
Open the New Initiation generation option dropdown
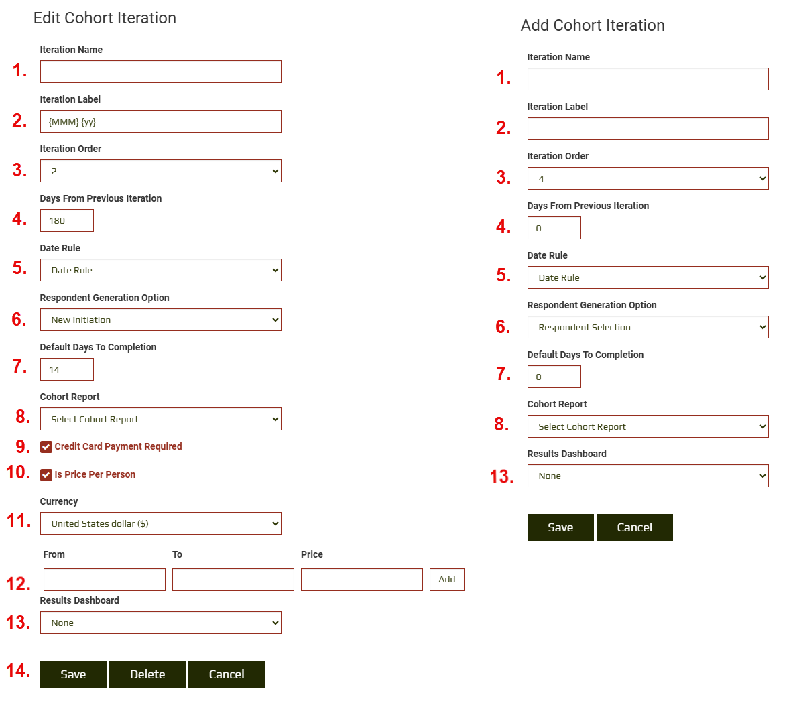160,320
